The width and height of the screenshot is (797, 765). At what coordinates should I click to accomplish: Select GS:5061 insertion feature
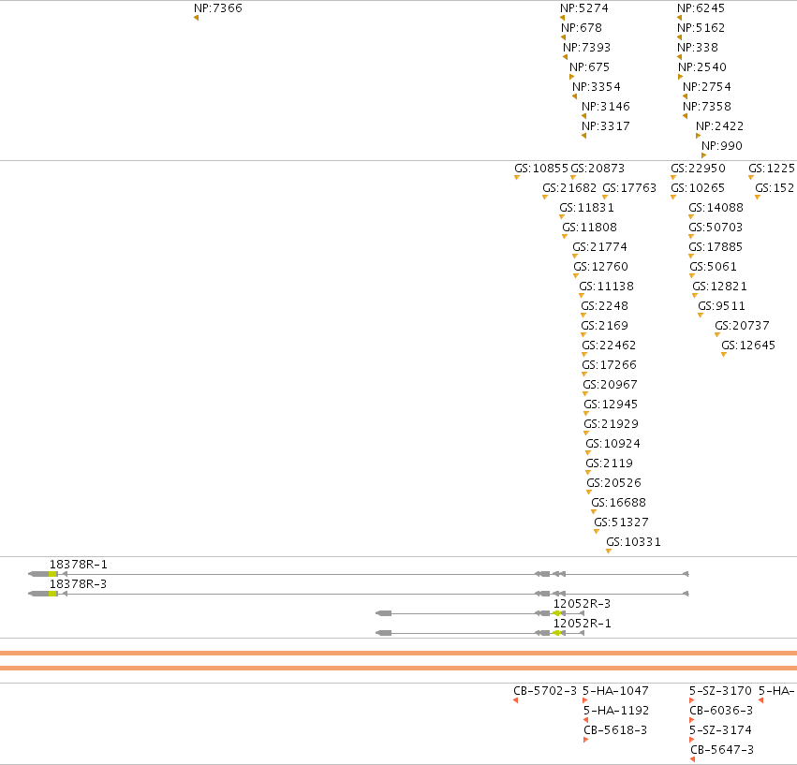point(713,267)
